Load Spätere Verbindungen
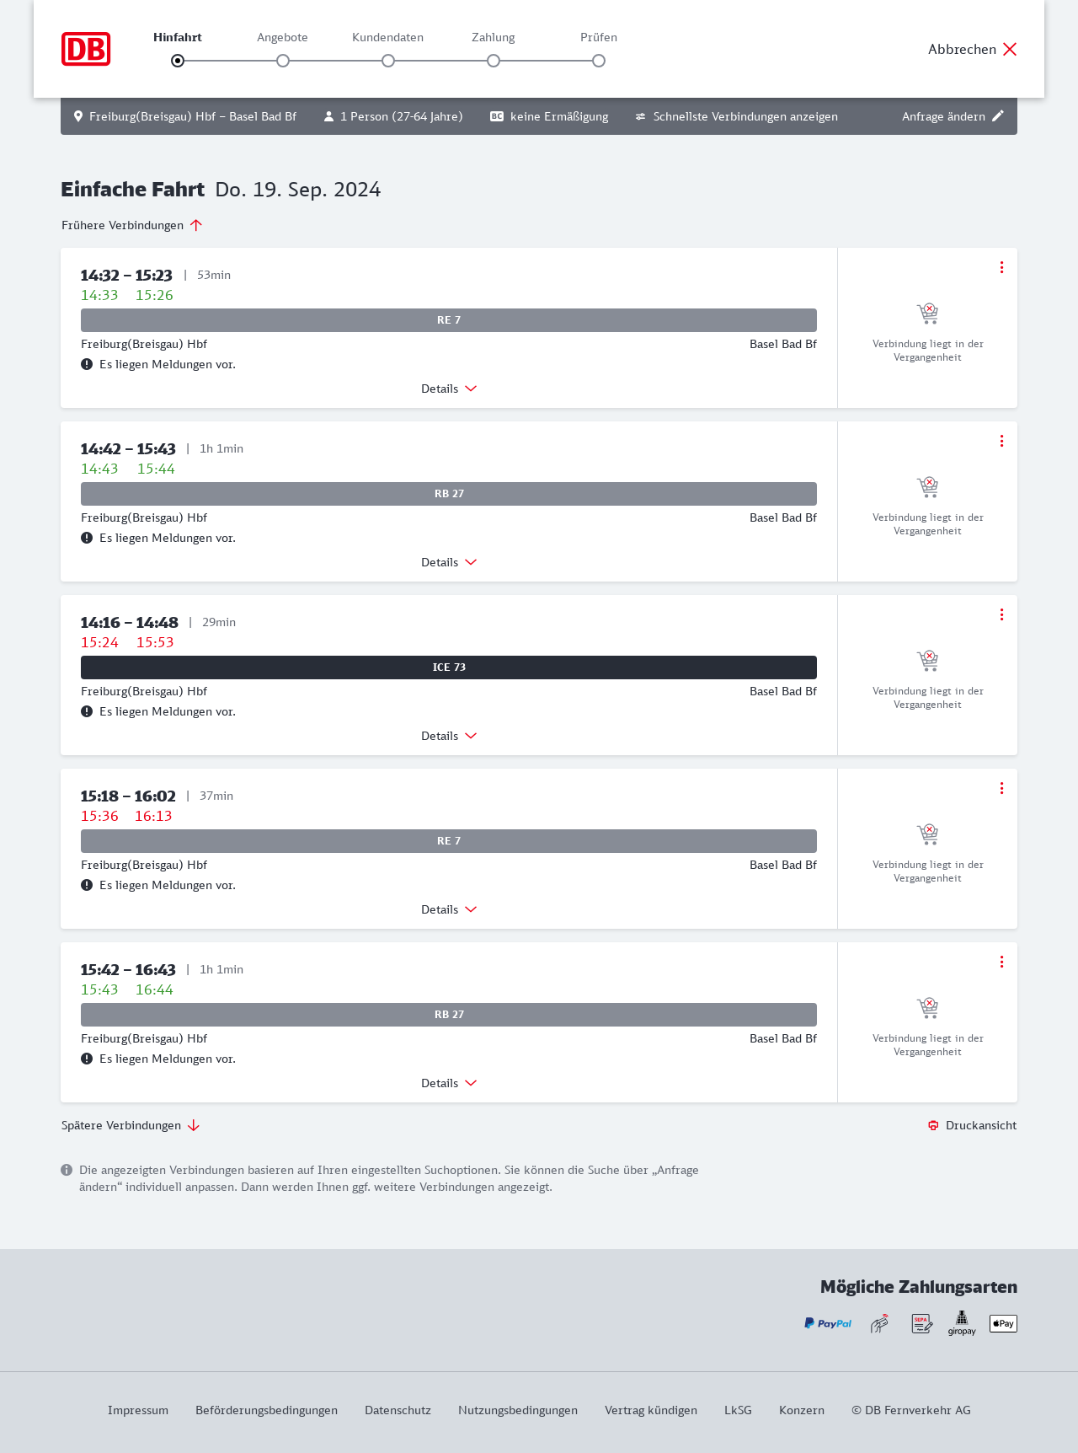 (x=131, y=1125)
